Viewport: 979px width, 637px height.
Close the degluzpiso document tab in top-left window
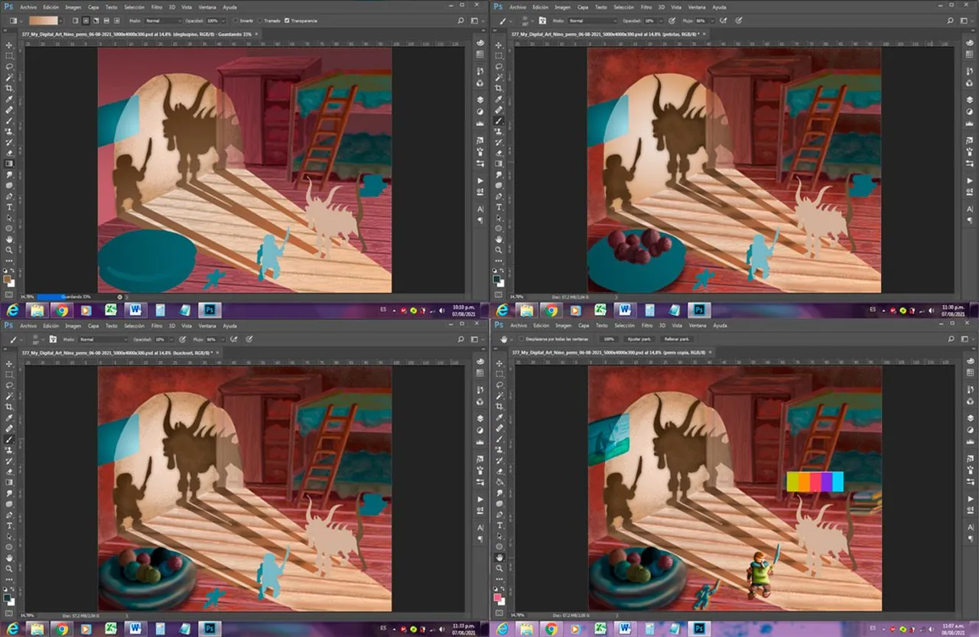point(257,34)
